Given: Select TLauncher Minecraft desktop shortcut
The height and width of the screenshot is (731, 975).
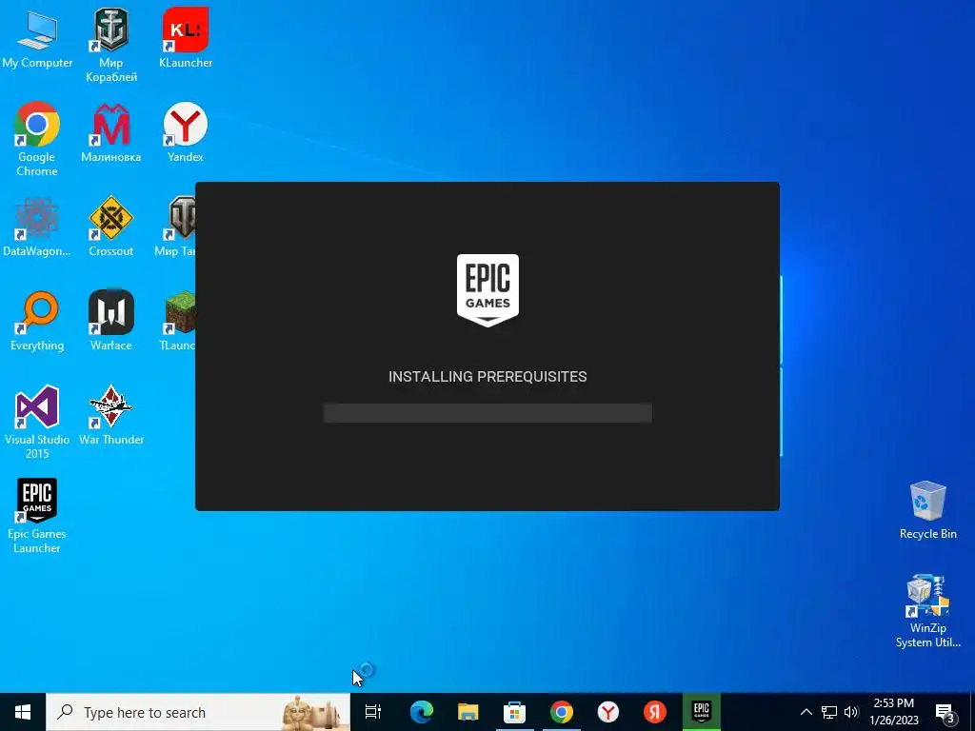Looking at the screenshot, I should 178,321.
